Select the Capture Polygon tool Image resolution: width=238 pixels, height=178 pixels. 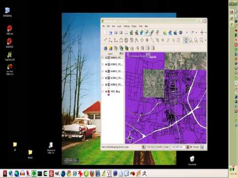[121, 40]
